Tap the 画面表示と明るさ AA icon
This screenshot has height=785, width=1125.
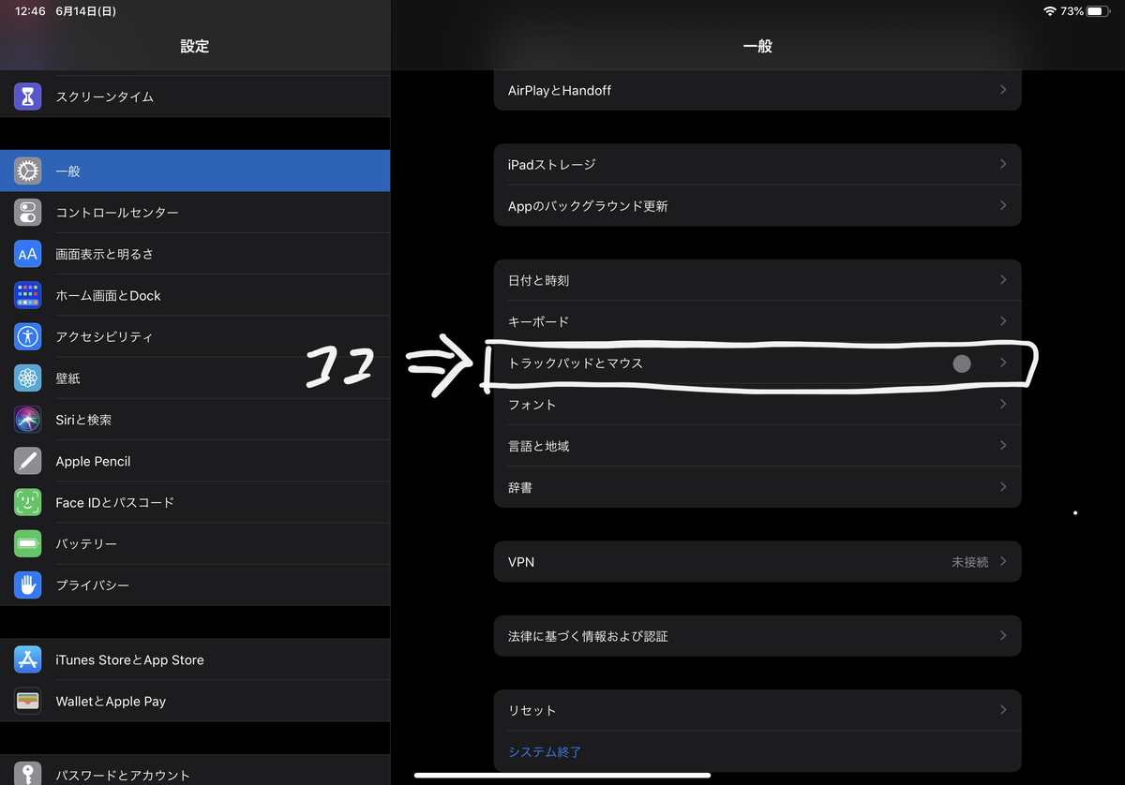point(28,254)
